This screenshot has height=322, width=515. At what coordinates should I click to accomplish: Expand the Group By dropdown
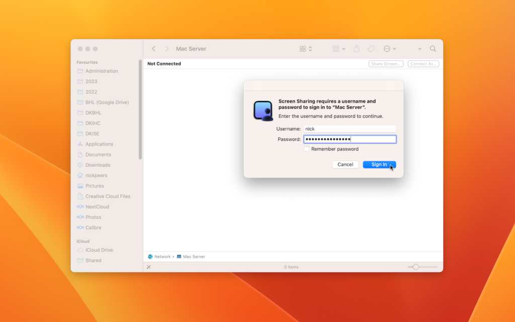[338, 49]
